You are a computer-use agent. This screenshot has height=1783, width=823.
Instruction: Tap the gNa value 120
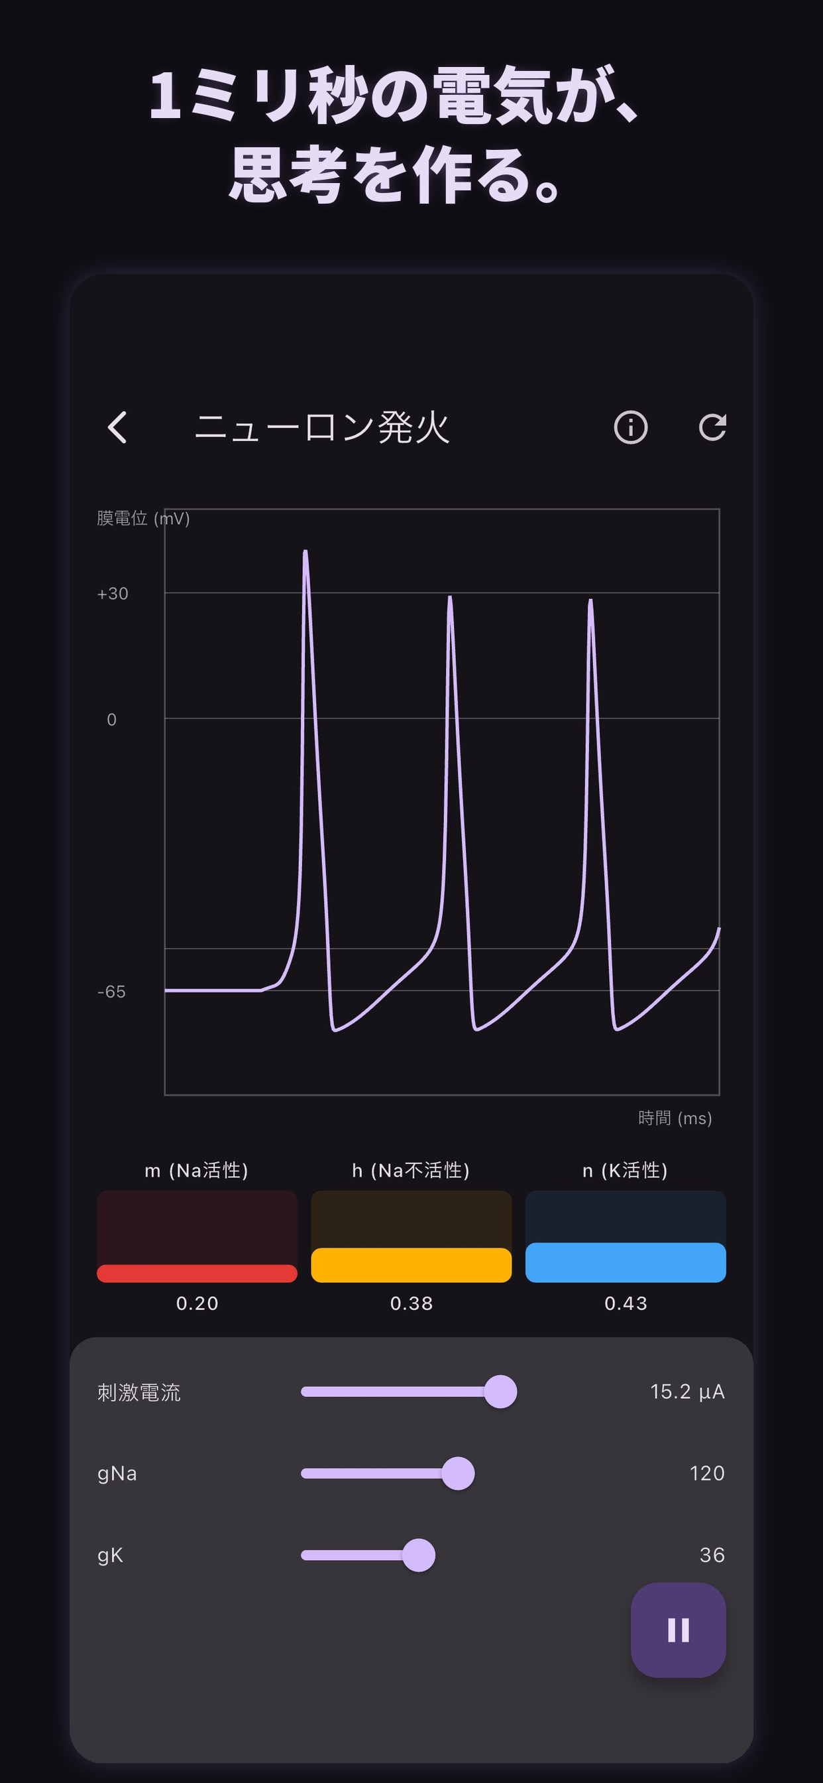[707, 1473]
